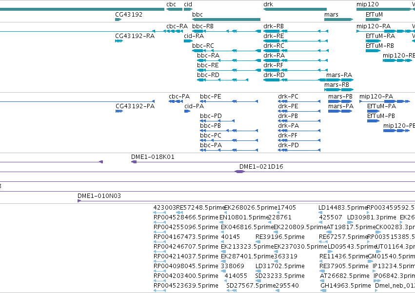Click transcript drk-RF label
The height and width of the screenshot is (293, 415).
tap(273, 65)
